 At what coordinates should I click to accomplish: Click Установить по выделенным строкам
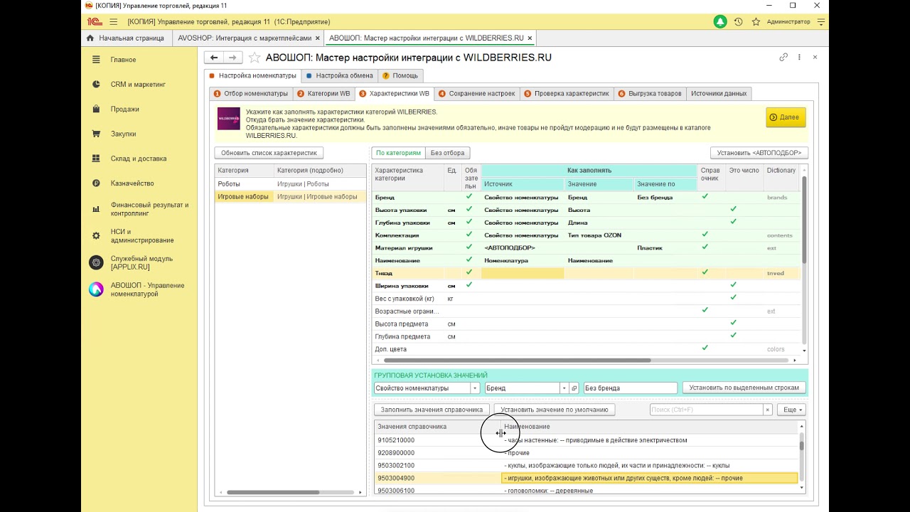pos(744,388)
